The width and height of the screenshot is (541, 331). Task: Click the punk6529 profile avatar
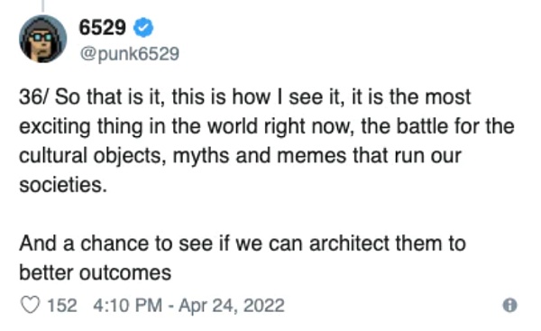[42, 39]
